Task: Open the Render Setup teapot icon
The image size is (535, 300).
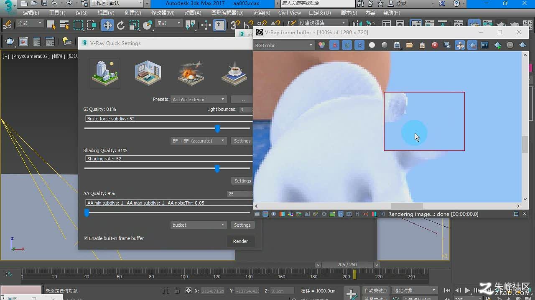Action: (x=10, y=41)
